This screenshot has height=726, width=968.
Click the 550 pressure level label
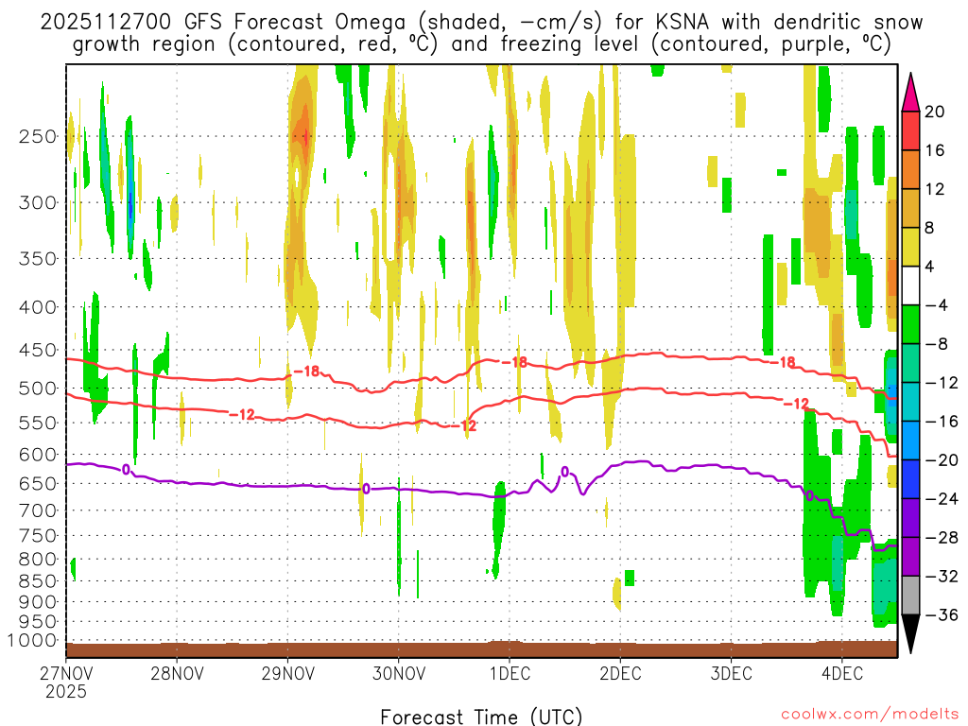[x=38, y=423]
